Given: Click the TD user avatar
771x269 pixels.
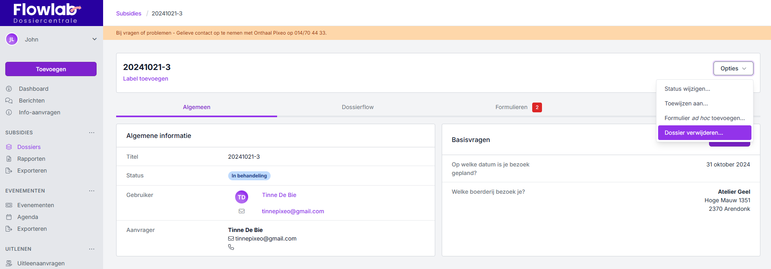Looking at the screenshot, I should click(x=242, y=197).
